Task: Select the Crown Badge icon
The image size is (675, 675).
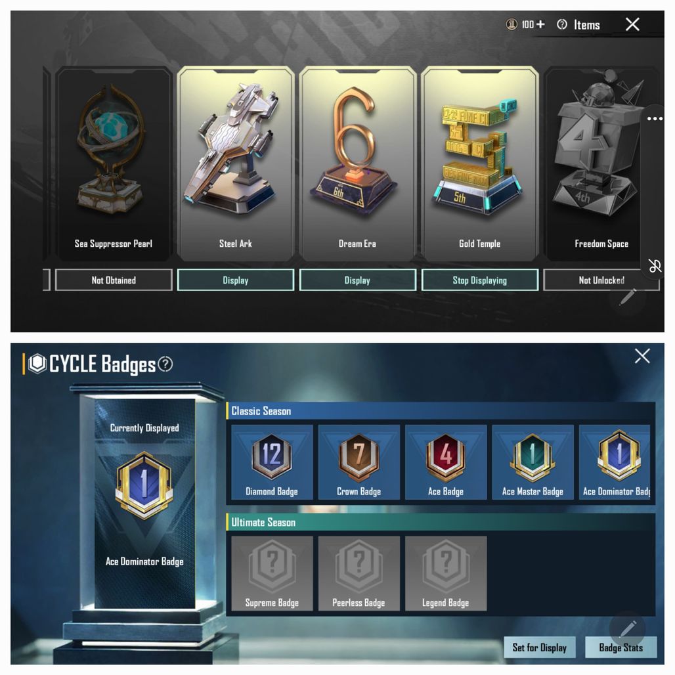Action: (359, 457)
